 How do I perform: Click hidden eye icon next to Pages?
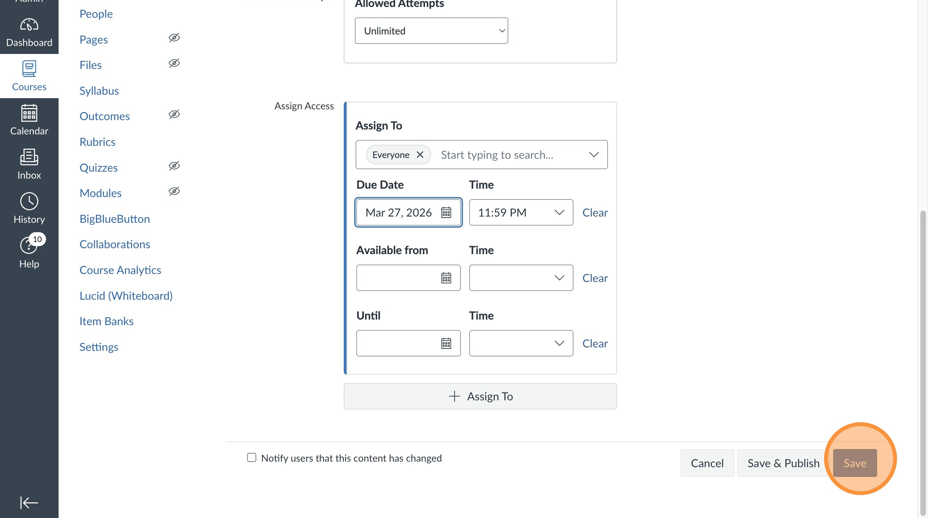pos(174,38)
